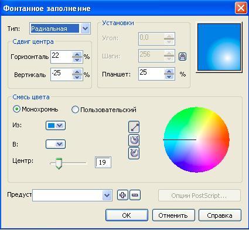Open help with Справка button
Image resolution: width=249 pixels, height=230 pixels.
[x=220, y=215]
